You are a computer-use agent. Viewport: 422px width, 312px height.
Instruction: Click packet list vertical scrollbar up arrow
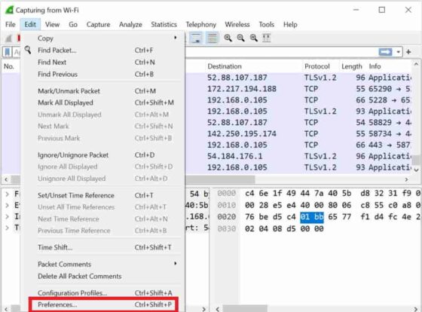click(416, 64)
